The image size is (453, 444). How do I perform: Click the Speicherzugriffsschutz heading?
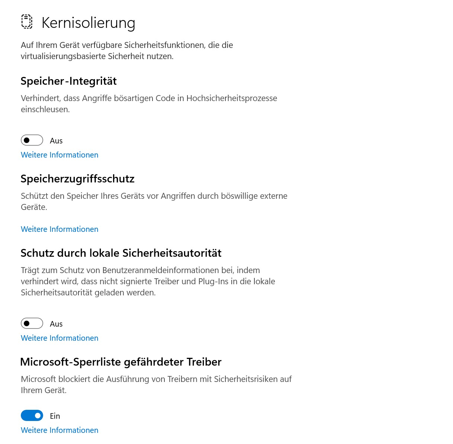coord(78,179)
